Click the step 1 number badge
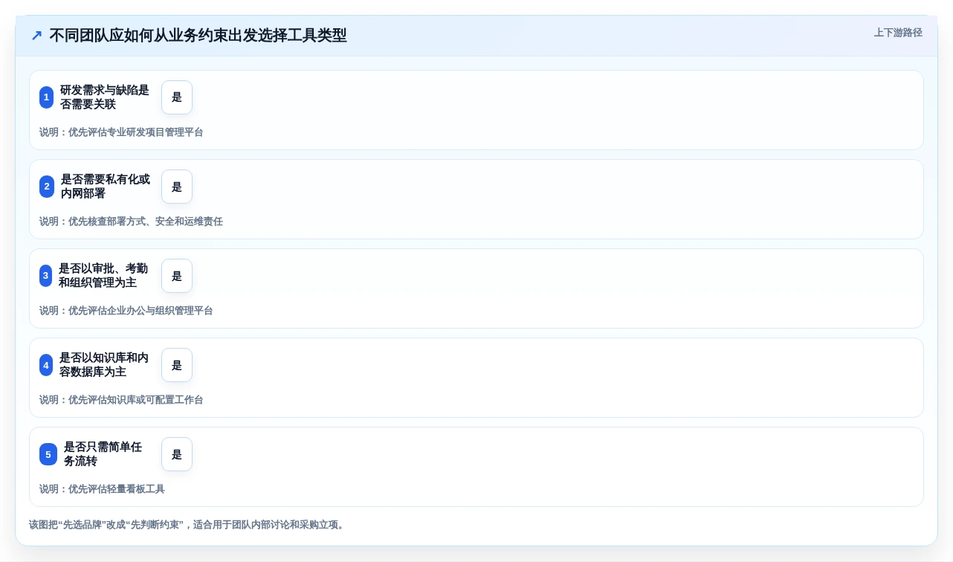Viewport: 953px width, 562px height. (x=46, y=97)
